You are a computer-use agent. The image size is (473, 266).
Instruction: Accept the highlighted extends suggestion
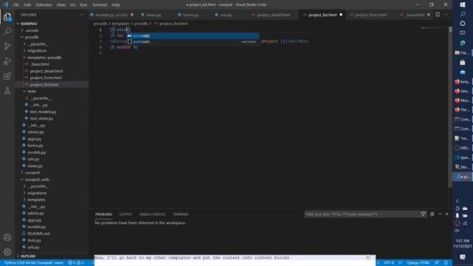tap(192, 35)
